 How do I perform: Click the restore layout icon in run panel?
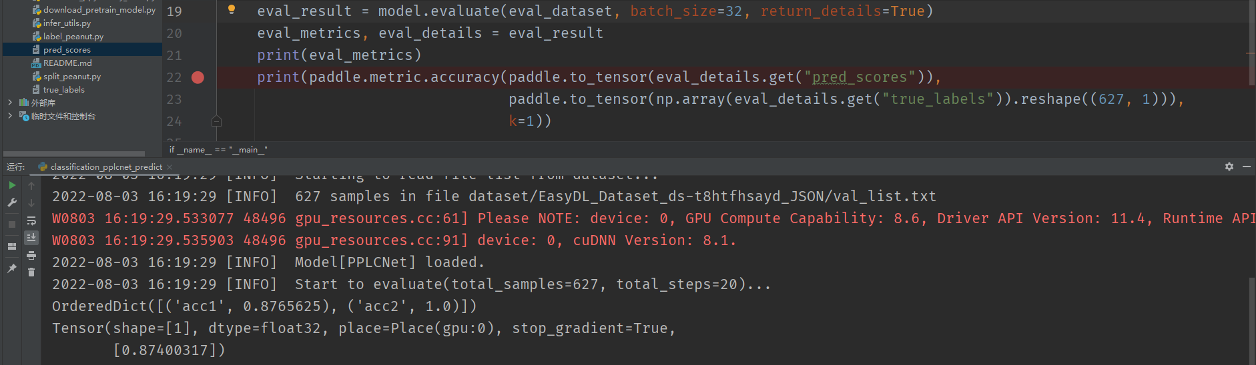pos(12,246)
